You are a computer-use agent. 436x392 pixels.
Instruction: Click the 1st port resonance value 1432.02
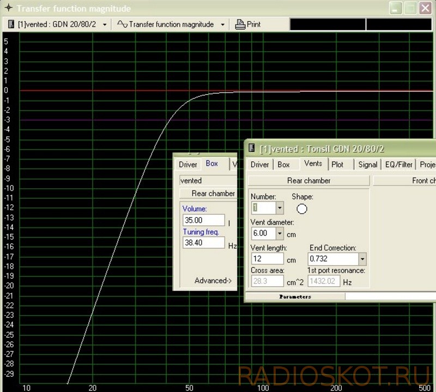pos(324,281)
